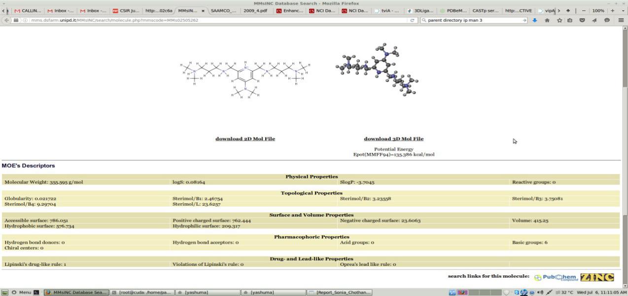Switch to the CSIR Ju... tab
628x296 pixels.
coord(126,10)
